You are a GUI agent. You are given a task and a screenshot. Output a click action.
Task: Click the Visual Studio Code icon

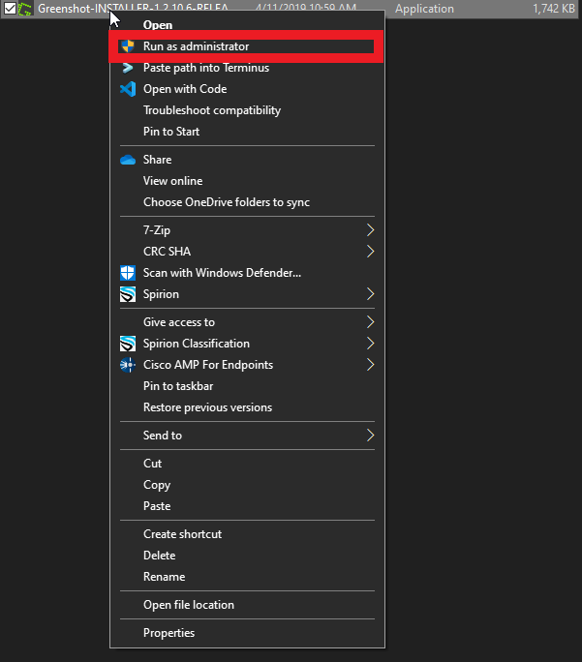point(128,89)
